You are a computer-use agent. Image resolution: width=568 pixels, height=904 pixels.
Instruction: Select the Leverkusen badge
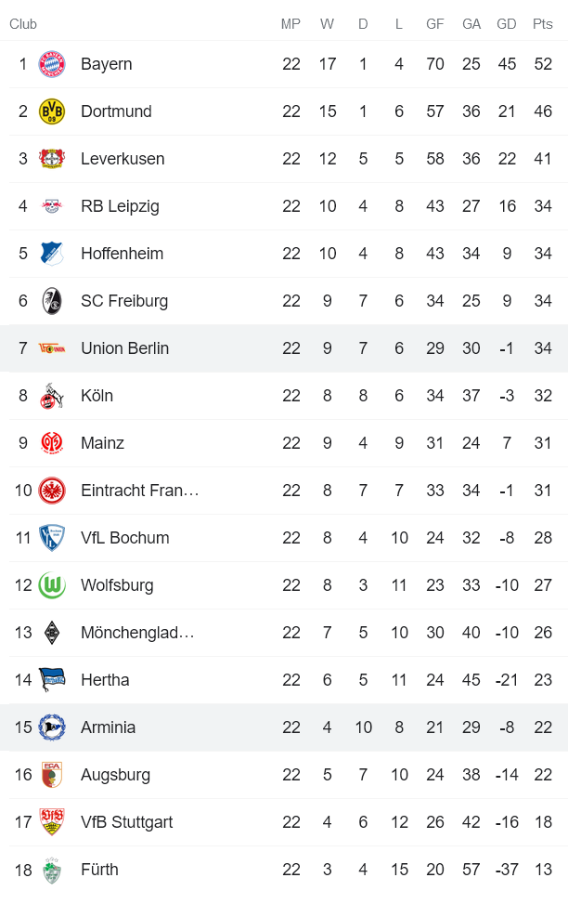click(x=52, y=159)
